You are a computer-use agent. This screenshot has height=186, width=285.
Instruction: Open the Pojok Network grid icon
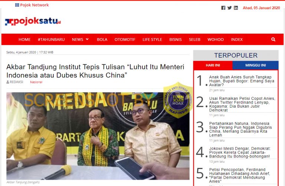17,5
